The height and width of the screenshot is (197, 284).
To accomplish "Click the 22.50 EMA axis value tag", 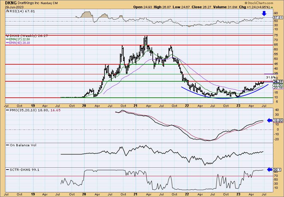I will point(278,85).
